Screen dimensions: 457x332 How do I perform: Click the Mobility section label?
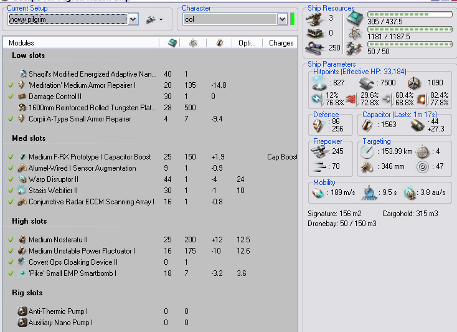coord(324,183)
